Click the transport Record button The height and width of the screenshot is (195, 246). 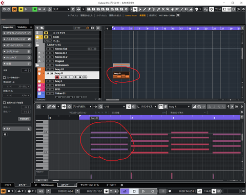tap(153, 191)
